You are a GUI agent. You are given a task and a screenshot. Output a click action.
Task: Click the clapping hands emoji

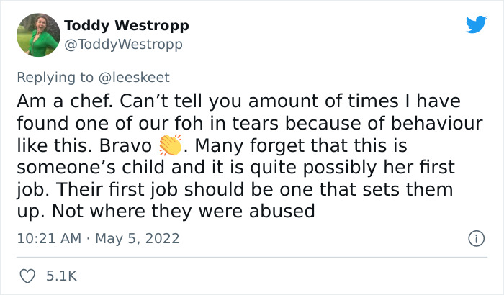tap(171, 145)
